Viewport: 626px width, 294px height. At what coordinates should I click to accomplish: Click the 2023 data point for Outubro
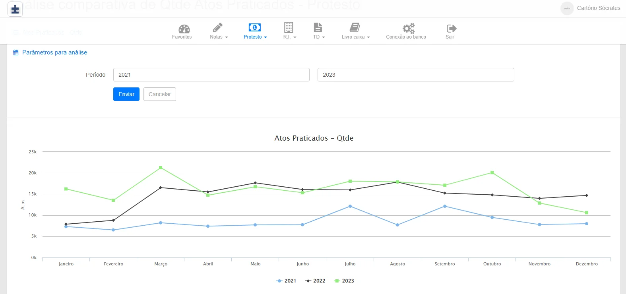492,172
